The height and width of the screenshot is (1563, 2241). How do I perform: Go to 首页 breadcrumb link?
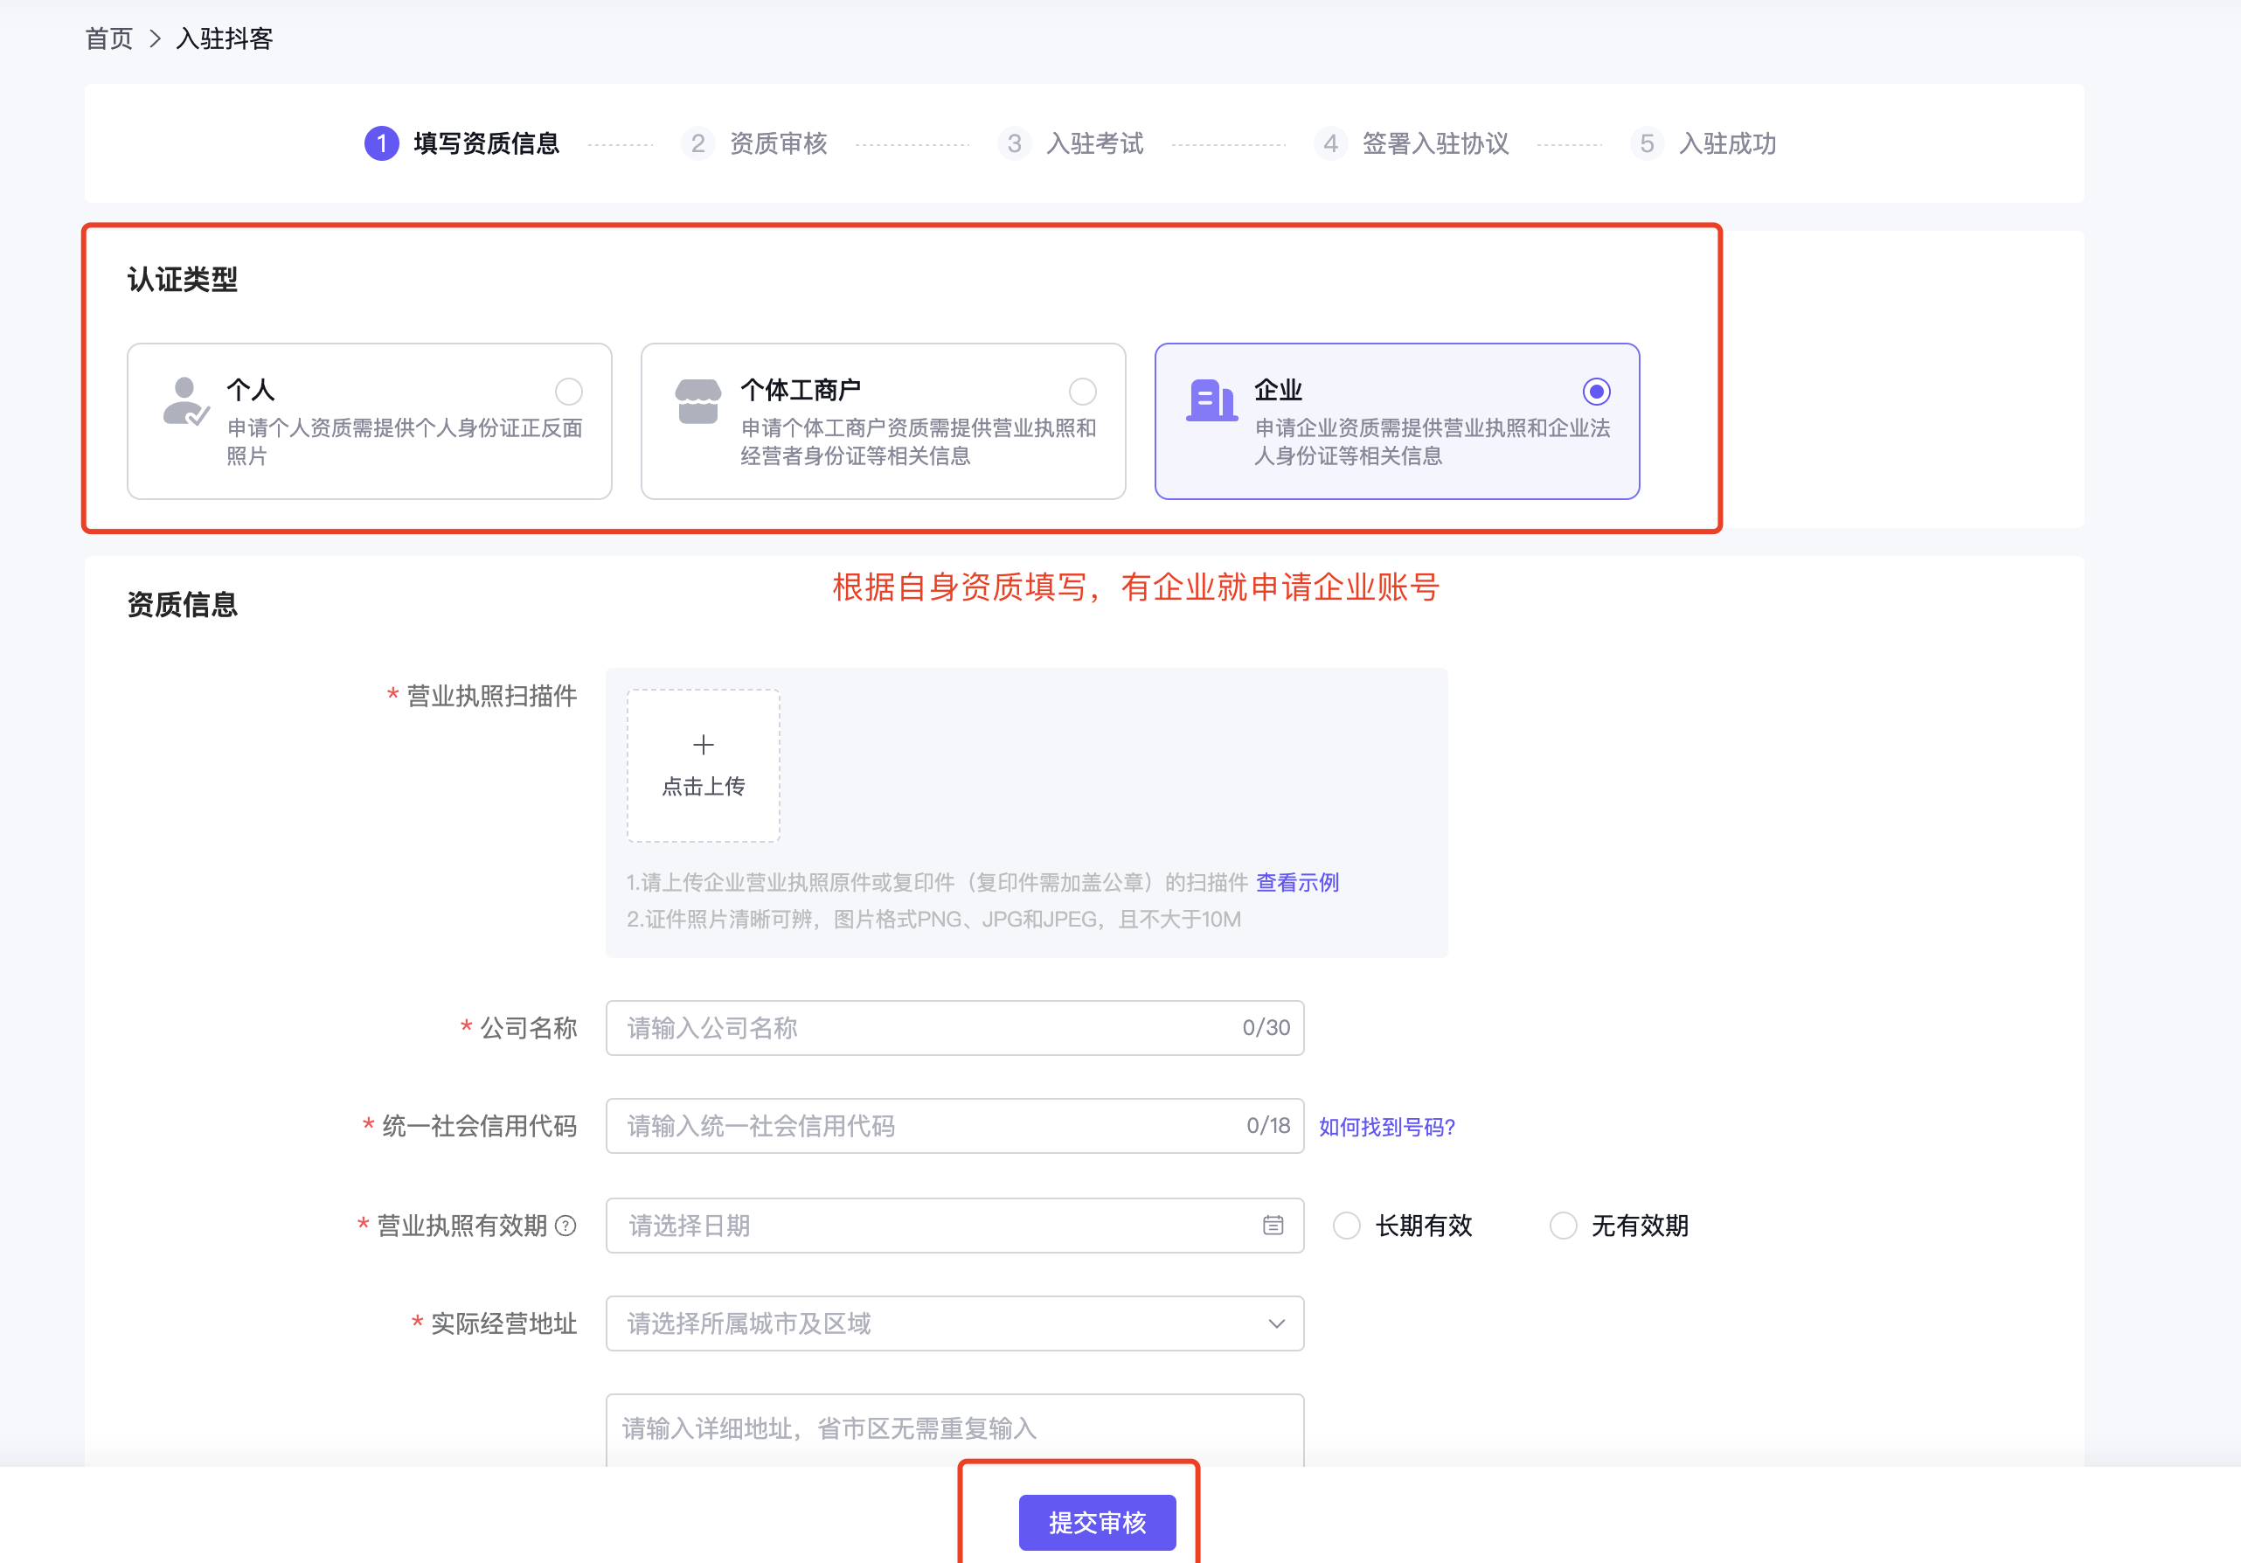tap(109, 39)
